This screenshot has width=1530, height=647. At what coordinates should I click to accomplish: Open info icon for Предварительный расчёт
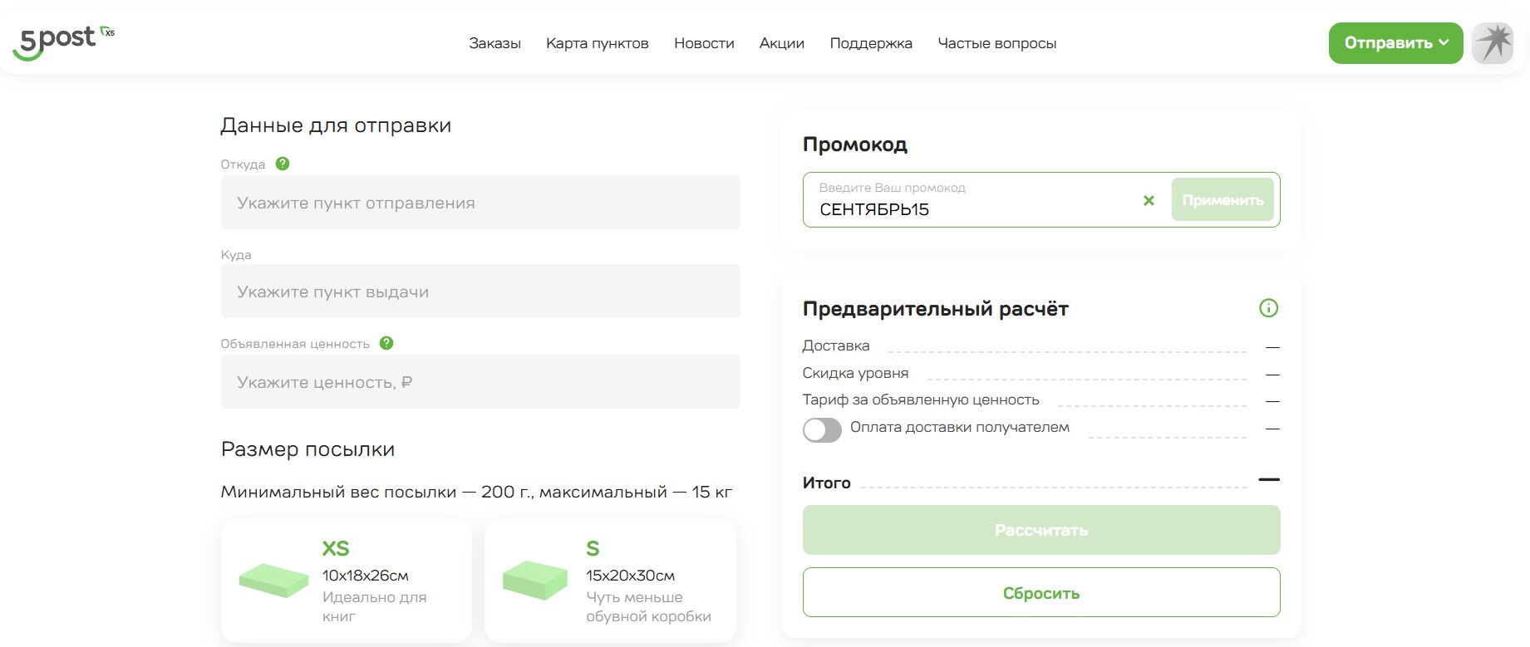click(x=1268, y=308)
